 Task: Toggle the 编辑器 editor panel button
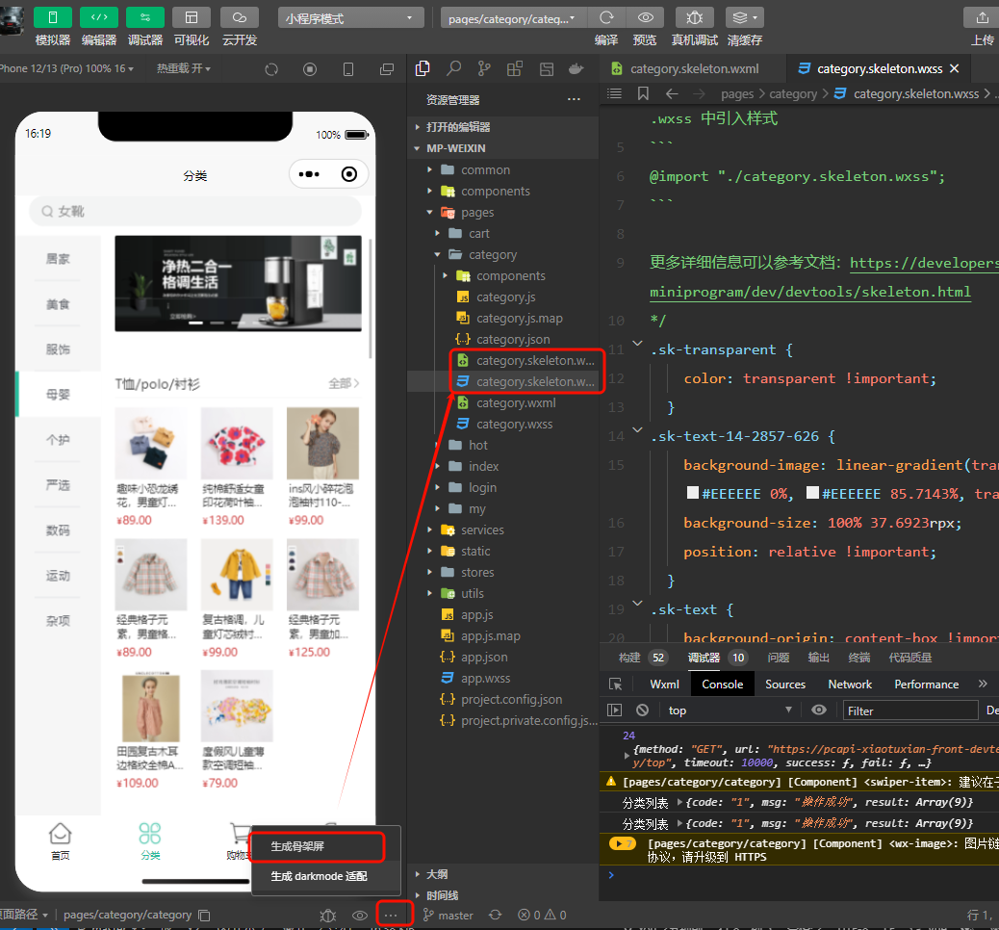point(99,17)
